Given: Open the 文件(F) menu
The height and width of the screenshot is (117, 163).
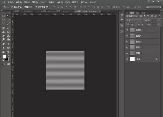Looking at the screenshot, I should click(x=10, y=2).
